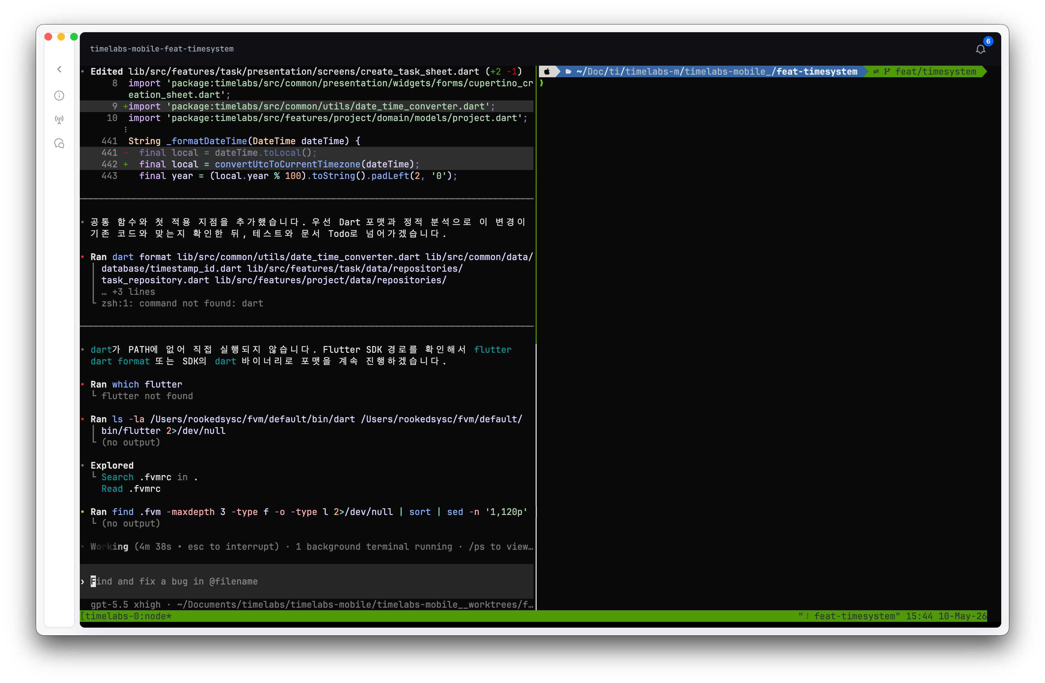Click the Apple logo prompt segment
Viewport: 1045px width, 683px height.
point(547,71)
